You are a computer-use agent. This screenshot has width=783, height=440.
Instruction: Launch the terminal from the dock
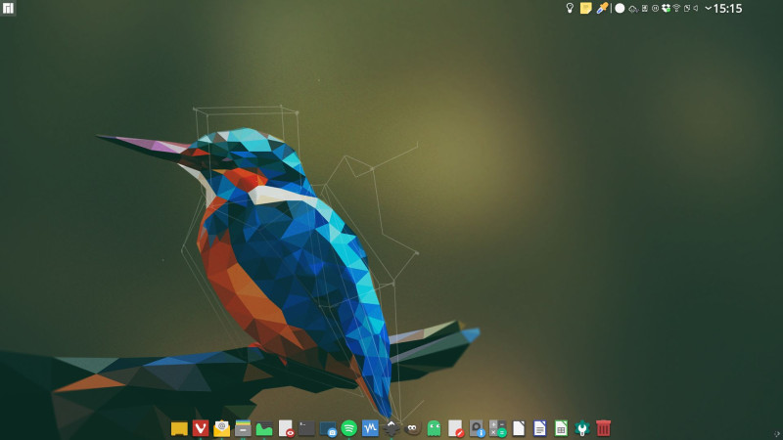click(306, 428)
